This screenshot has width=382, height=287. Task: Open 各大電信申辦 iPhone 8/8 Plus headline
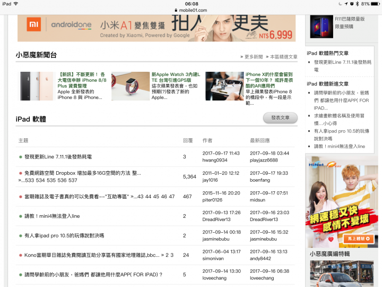pyautogui.click(x=82, y=80)
